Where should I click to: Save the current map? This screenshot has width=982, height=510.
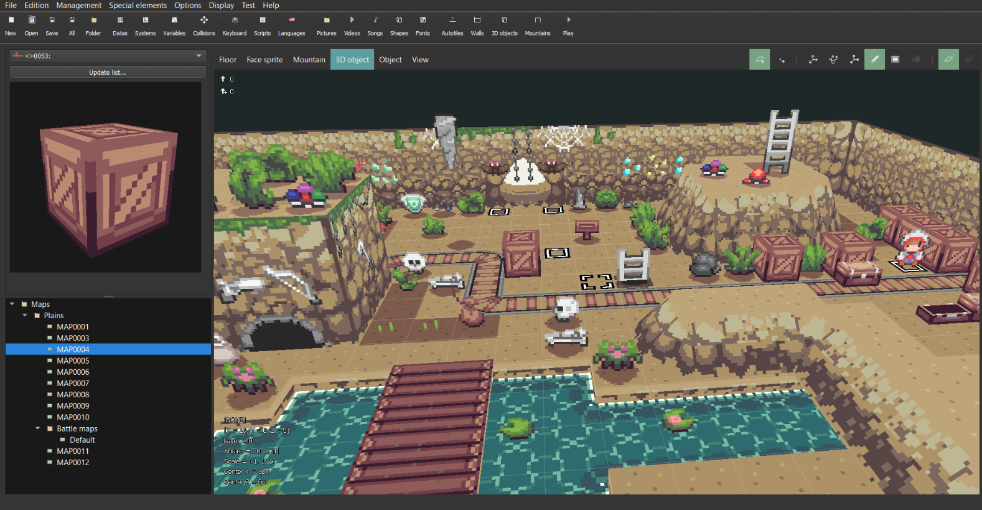pos(52,26)
